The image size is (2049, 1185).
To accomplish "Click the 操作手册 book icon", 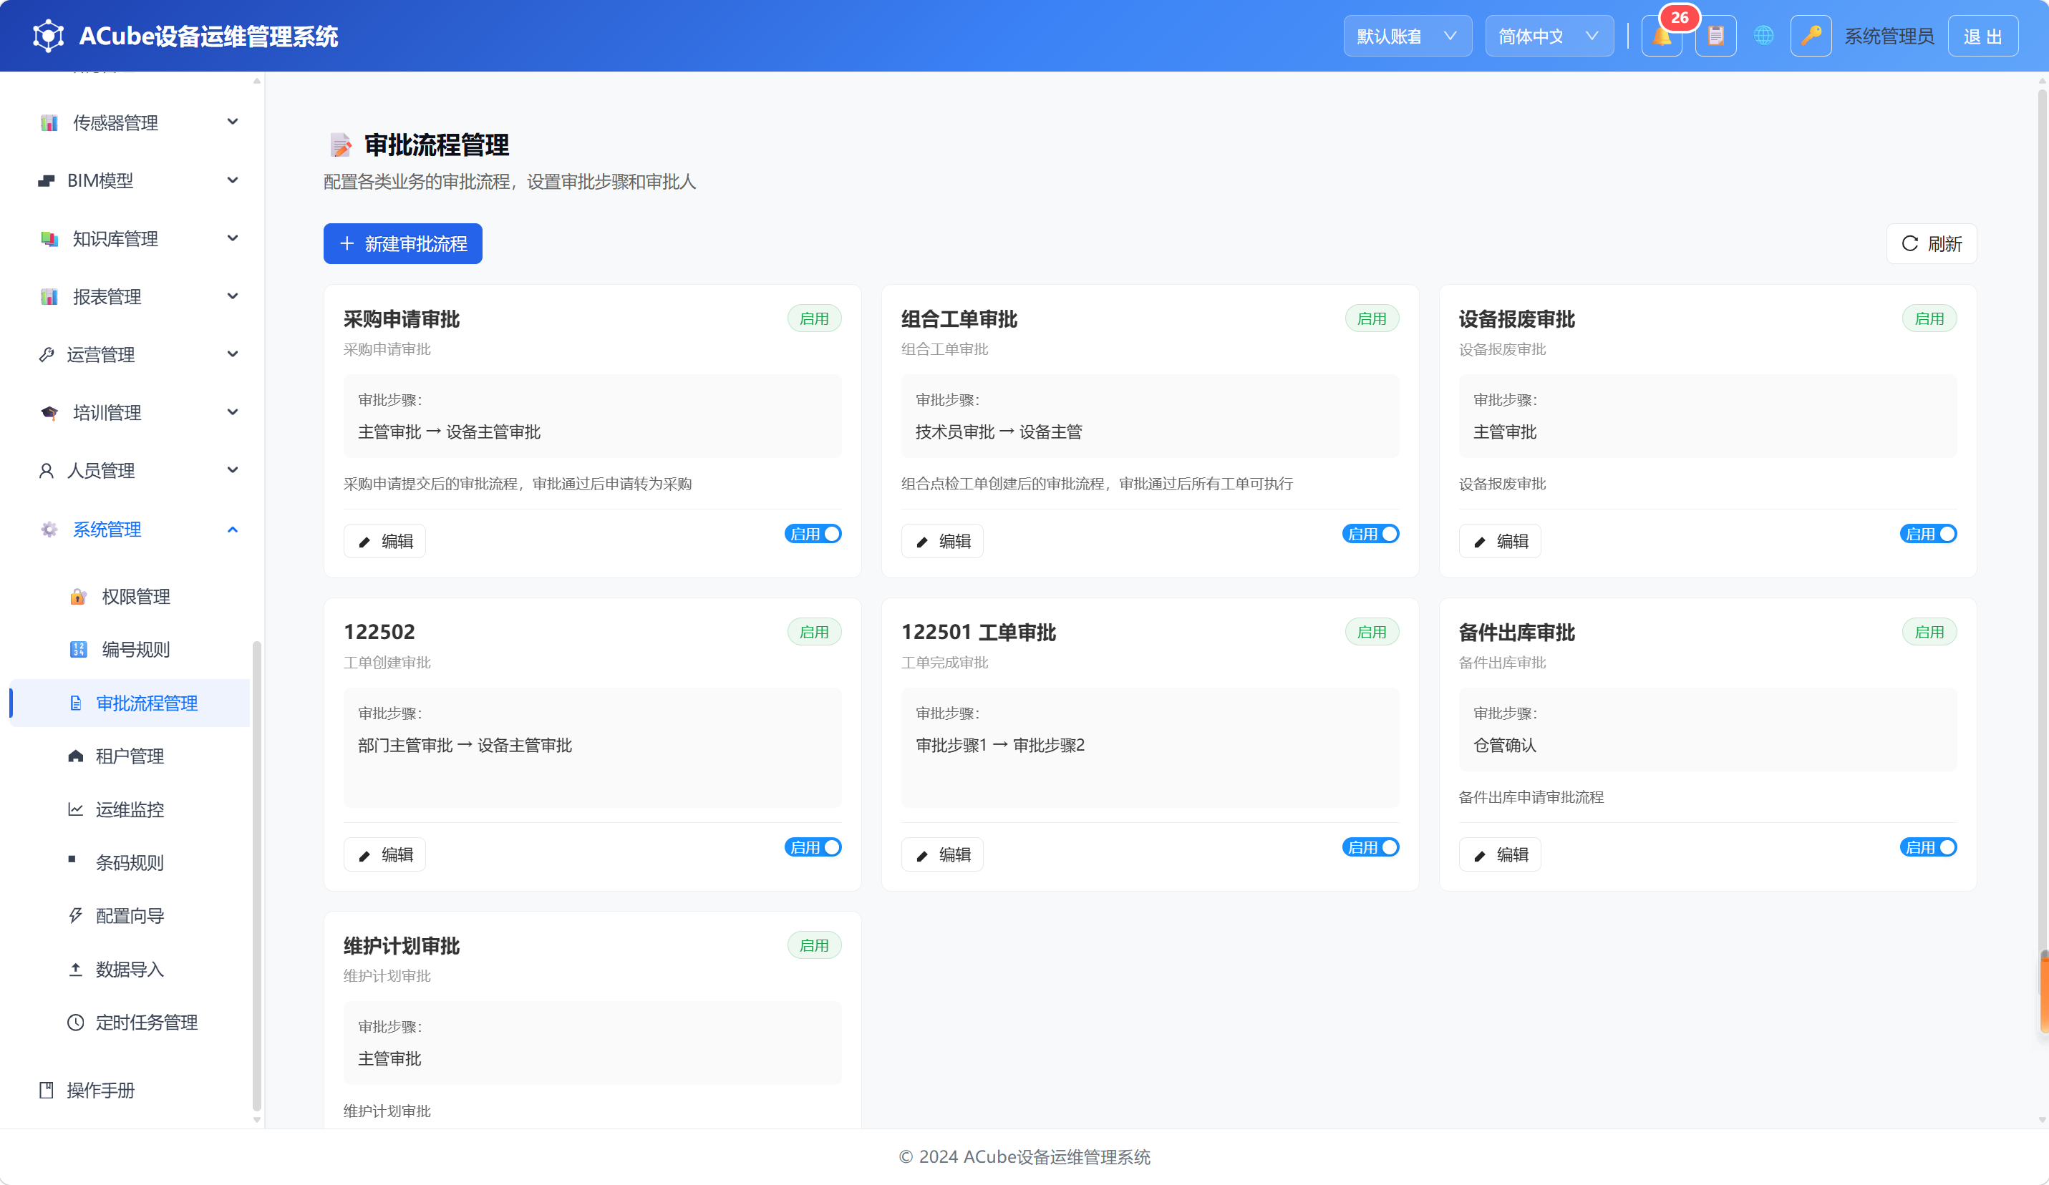I will click(47, 1090).
